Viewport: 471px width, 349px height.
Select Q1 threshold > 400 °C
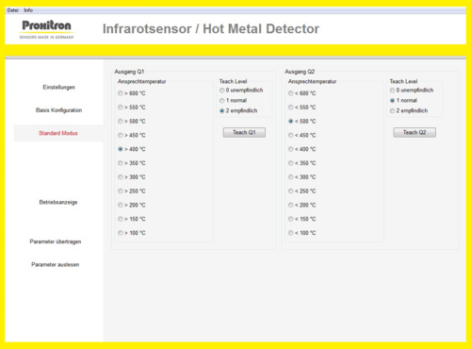(x=132, y=149)
